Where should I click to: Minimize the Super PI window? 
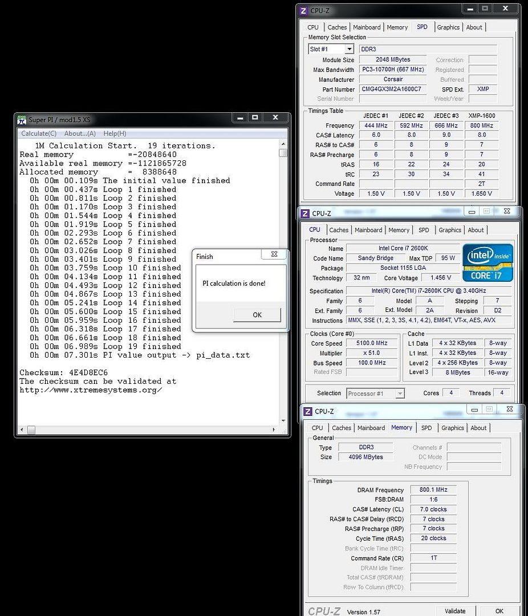pyautogui.click(x=241, y=117)
